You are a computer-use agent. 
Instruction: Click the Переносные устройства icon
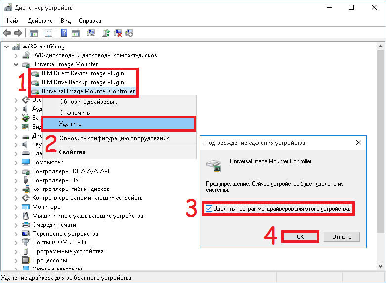tap(26, 233)
